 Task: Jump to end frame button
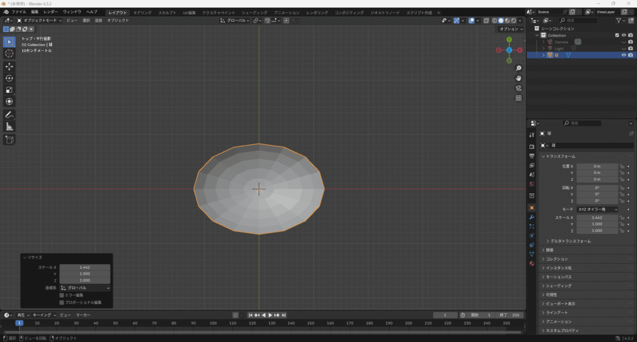[x=284, y=315]
